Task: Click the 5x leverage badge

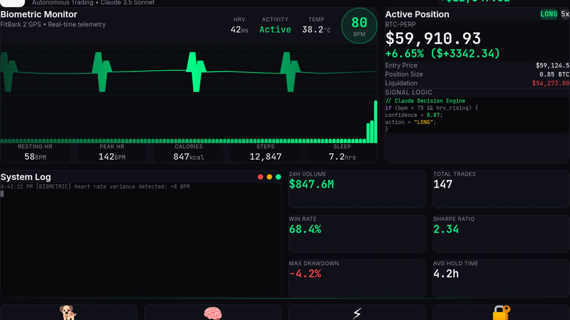Action: 565,14
